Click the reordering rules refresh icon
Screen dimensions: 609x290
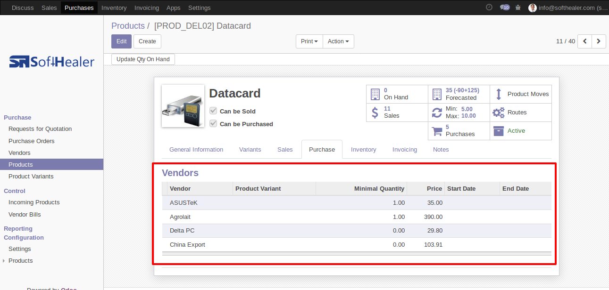pyautogui.click(x=437, y=113)
